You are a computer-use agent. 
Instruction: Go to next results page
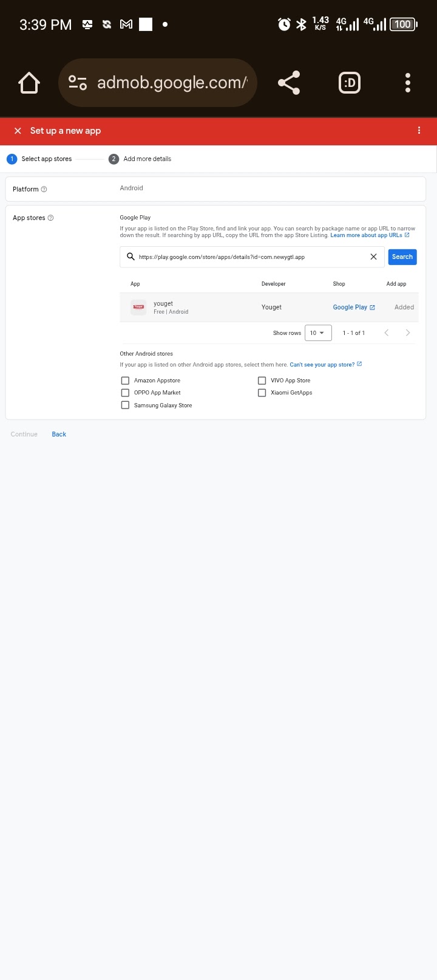(x=408, y=333)
